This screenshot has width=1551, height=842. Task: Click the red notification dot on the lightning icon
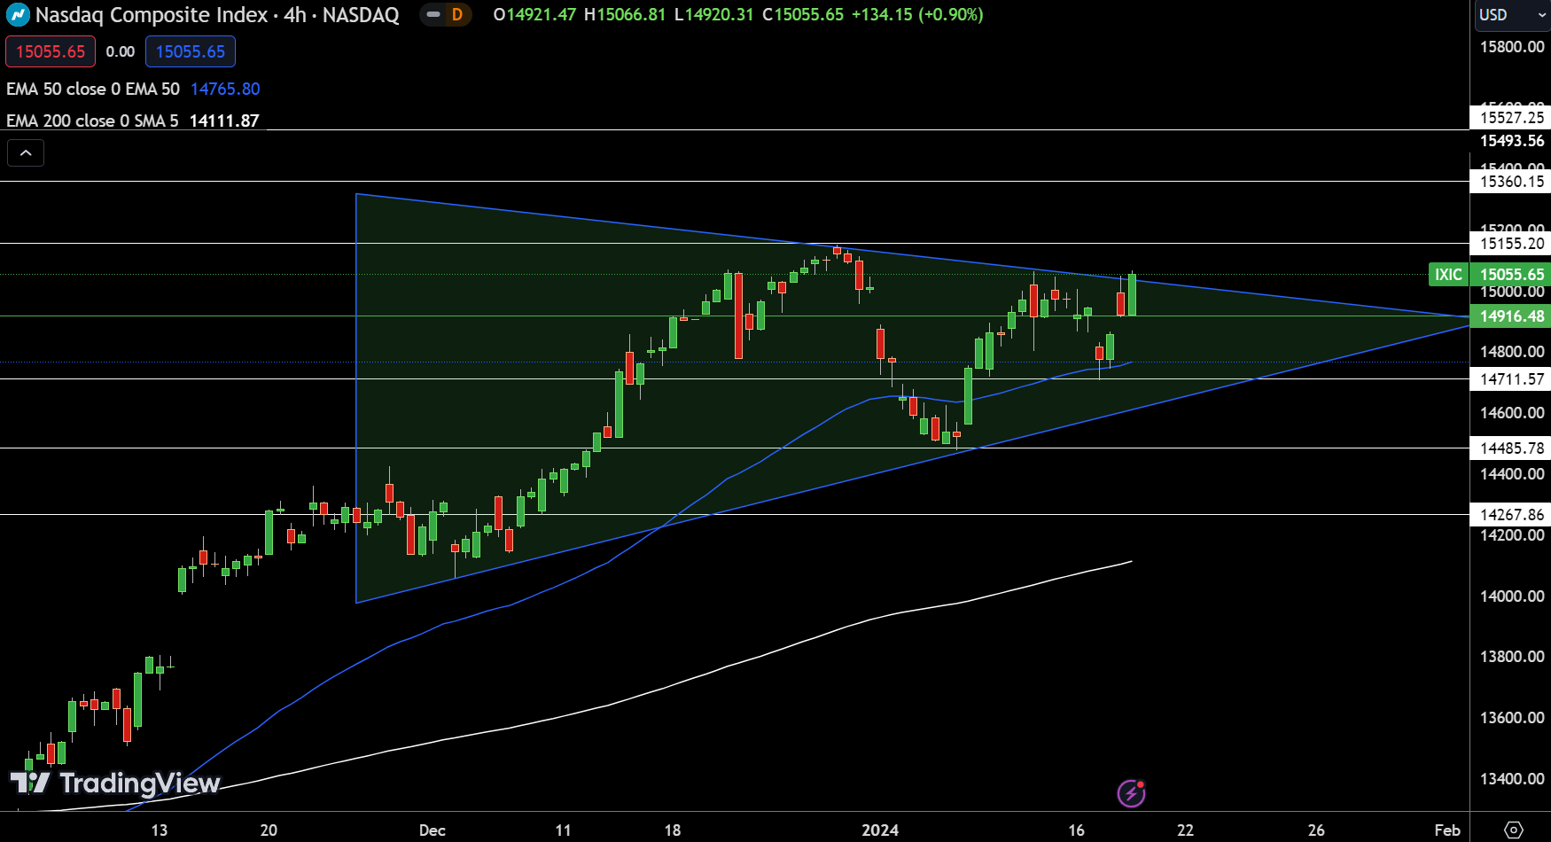(1142, 784)
